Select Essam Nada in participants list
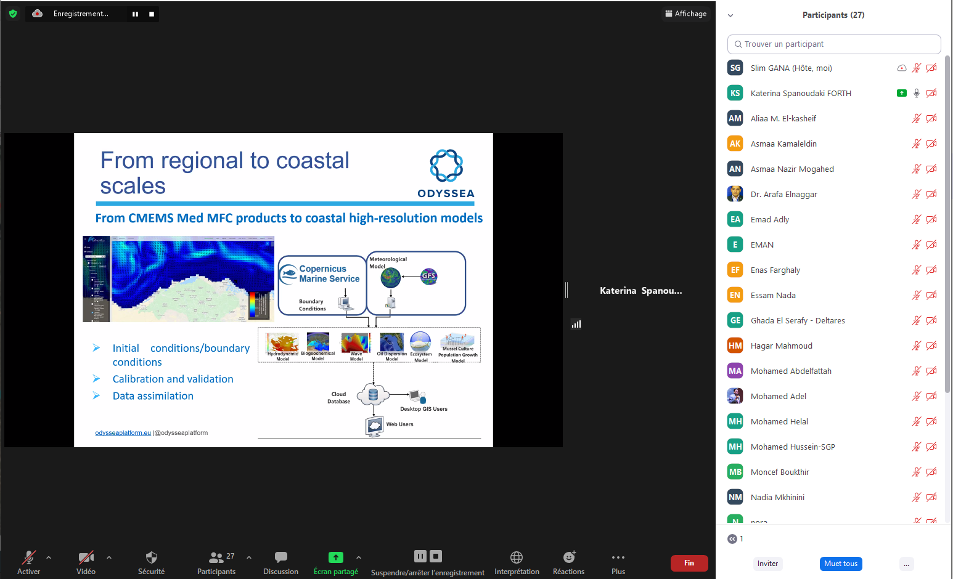The width and height of the screenshot is (953, 579). pyautogui.click(x=834, y=295)
